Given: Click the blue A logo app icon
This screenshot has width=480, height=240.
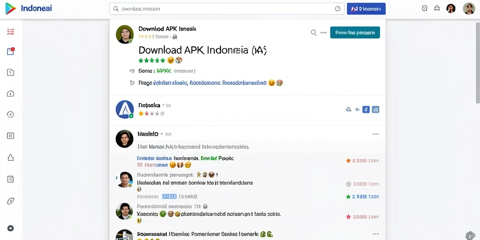Looking at the screenshot, I should click(125, 110).
